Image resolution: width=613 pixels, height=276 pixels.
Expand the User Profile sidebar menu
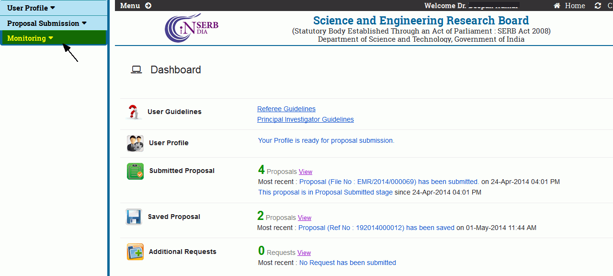point(31,8)
